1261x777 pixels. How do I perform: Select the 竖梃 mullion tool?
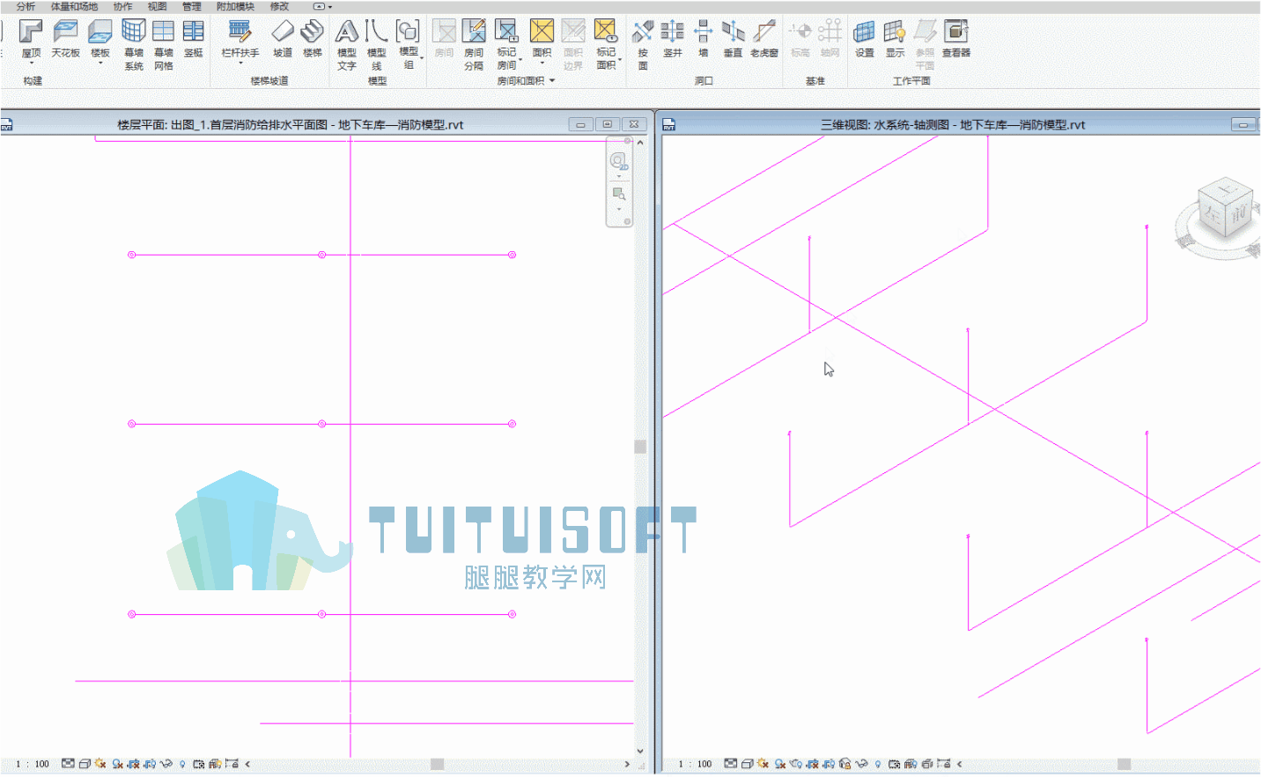[x=194, y=40]
